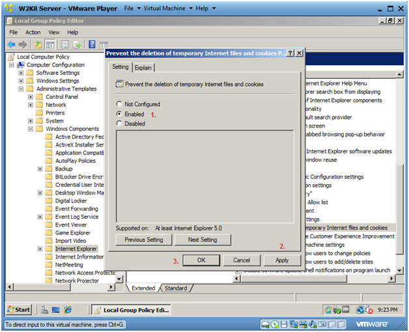The height and width of the screenshot is (332, 409).
Task: Select the Enabled radio button
Action: tap(119, 114)
